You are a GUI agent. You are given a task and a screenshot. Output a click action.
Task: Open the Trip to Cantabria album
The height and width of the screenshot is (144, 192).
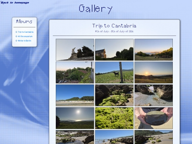pos(26,32)
